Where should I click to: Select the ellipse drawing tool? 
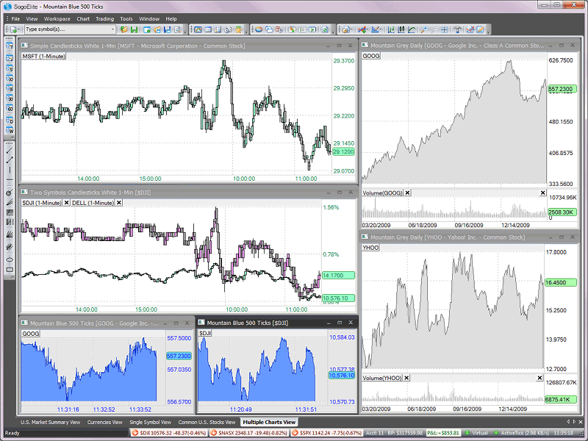10,259
